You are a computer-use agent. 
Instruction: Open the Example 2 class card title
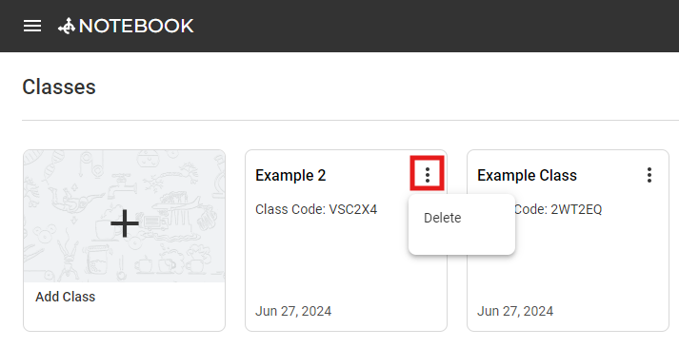[290, 175]
